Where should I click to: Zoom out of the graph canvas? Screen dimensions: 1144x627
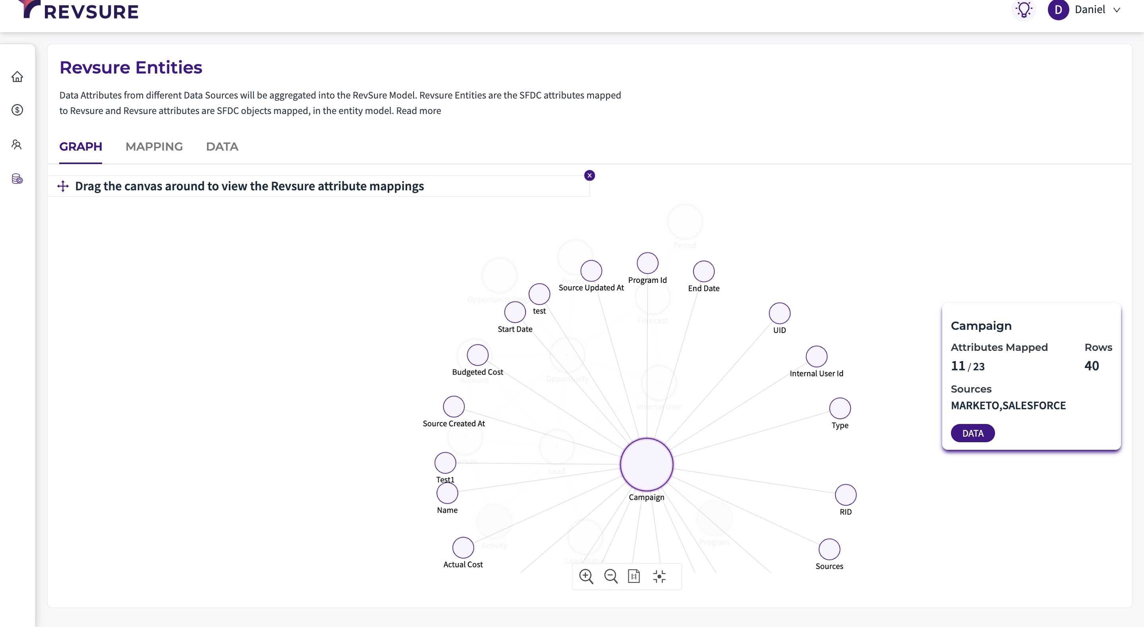click(x=611, y=577)
